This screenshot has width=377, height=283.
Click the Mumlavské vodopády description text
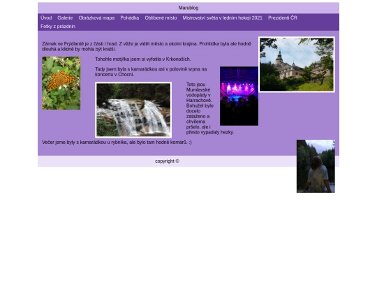pyautogui.click(x=199, y=108)
